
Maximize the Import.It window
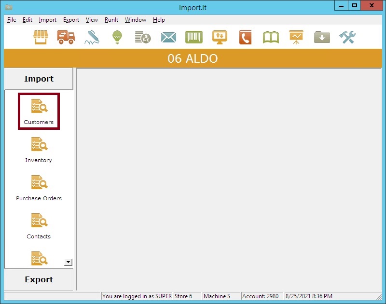[355, 6]
